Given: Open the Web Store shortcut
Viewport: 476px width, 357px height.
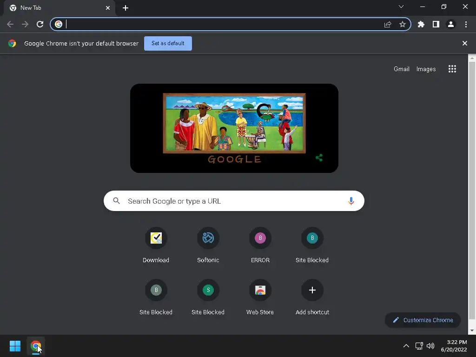Looking at the screenshot, I should coord(260,297).
